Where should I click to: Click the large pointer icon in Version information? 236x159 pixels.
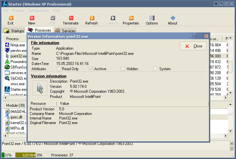(x=40, y=88)
